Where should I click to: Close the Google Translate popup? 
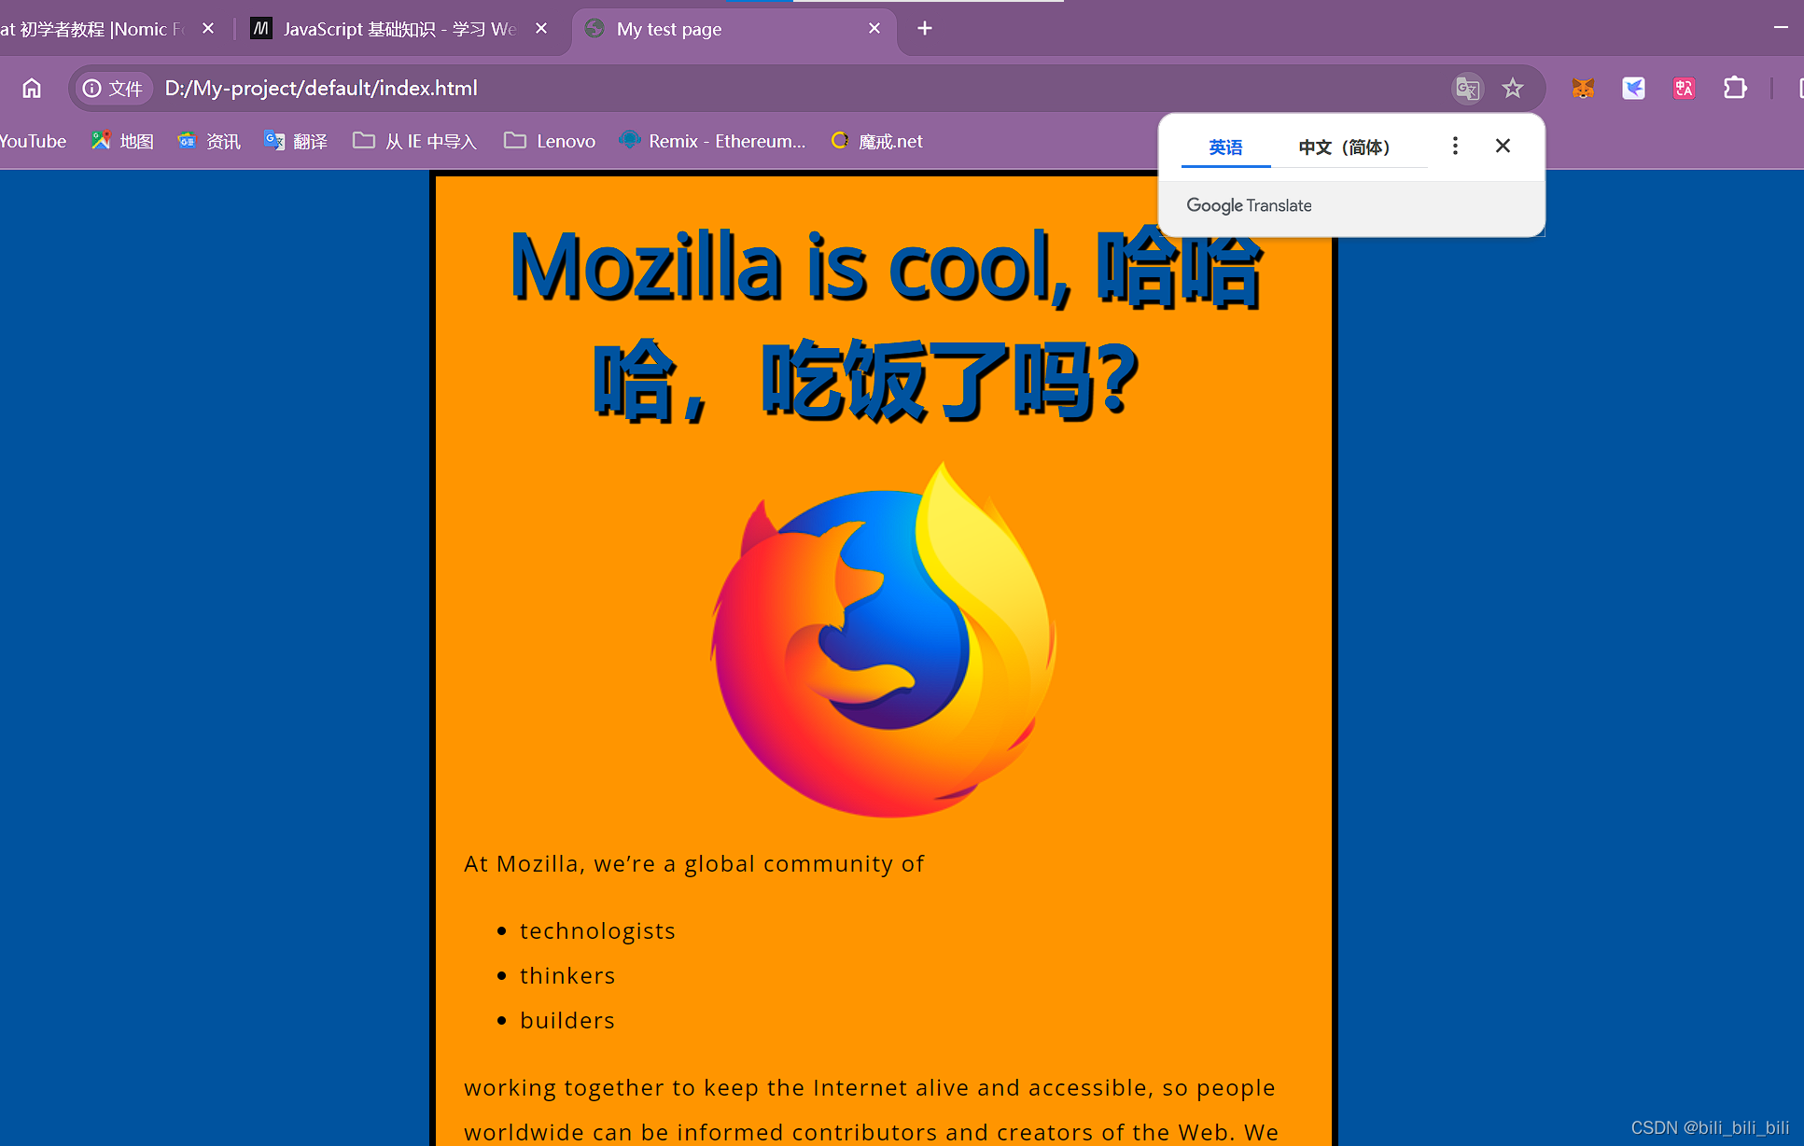point(1503,146)
